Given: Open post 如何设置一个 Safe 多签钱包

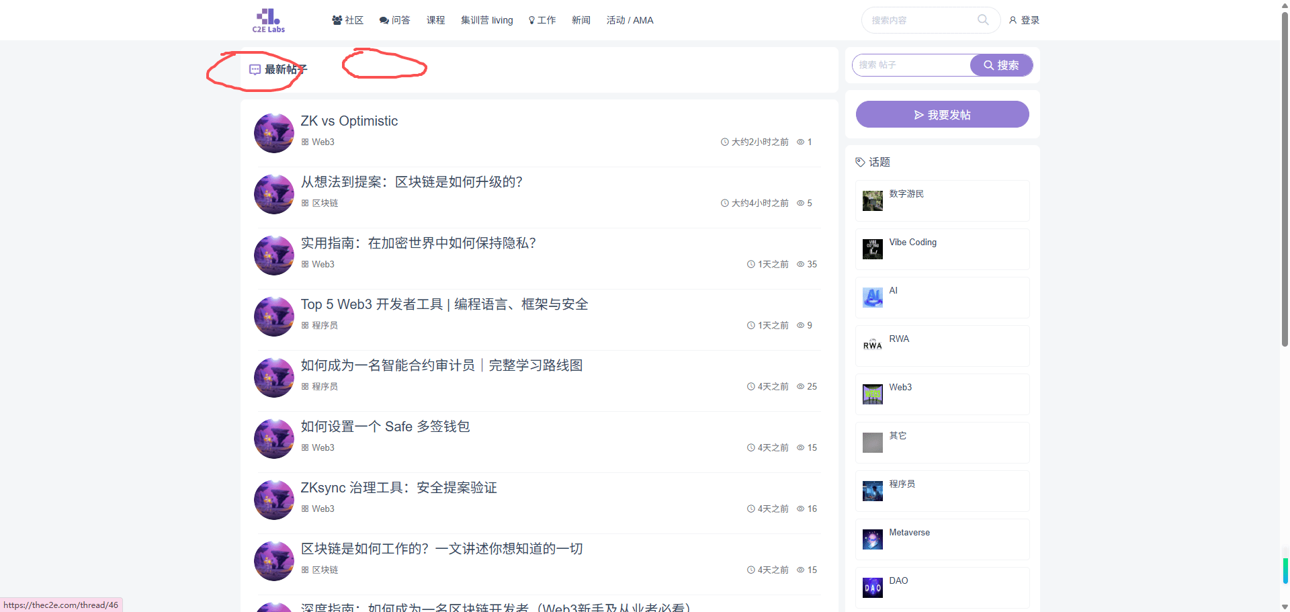Looking at the screenshot, I should [385, 427].
